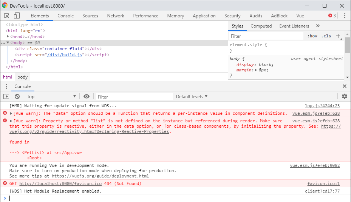This screenshot has width=351, height=202.
Task: Open console settings gear icon
Action: point(345,96)
